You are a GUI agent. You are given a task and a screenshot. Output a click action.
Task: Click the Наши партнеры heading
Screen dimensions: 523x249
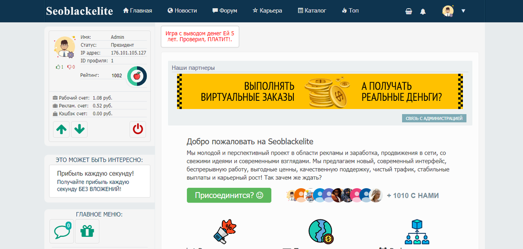pyautogui.click(x=193, y=68)
